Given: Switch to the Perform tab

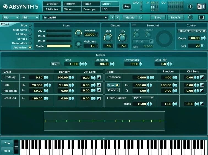Looking at the screenshot, I should tap(72, 4).
